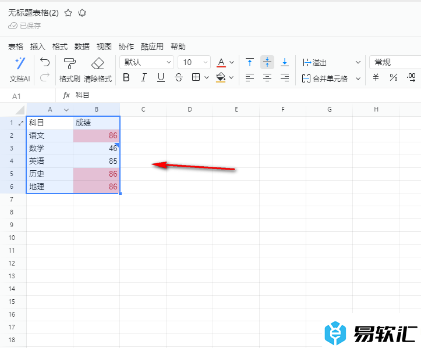
Task: Apply fill color bucket
Action: coord(221,78)
